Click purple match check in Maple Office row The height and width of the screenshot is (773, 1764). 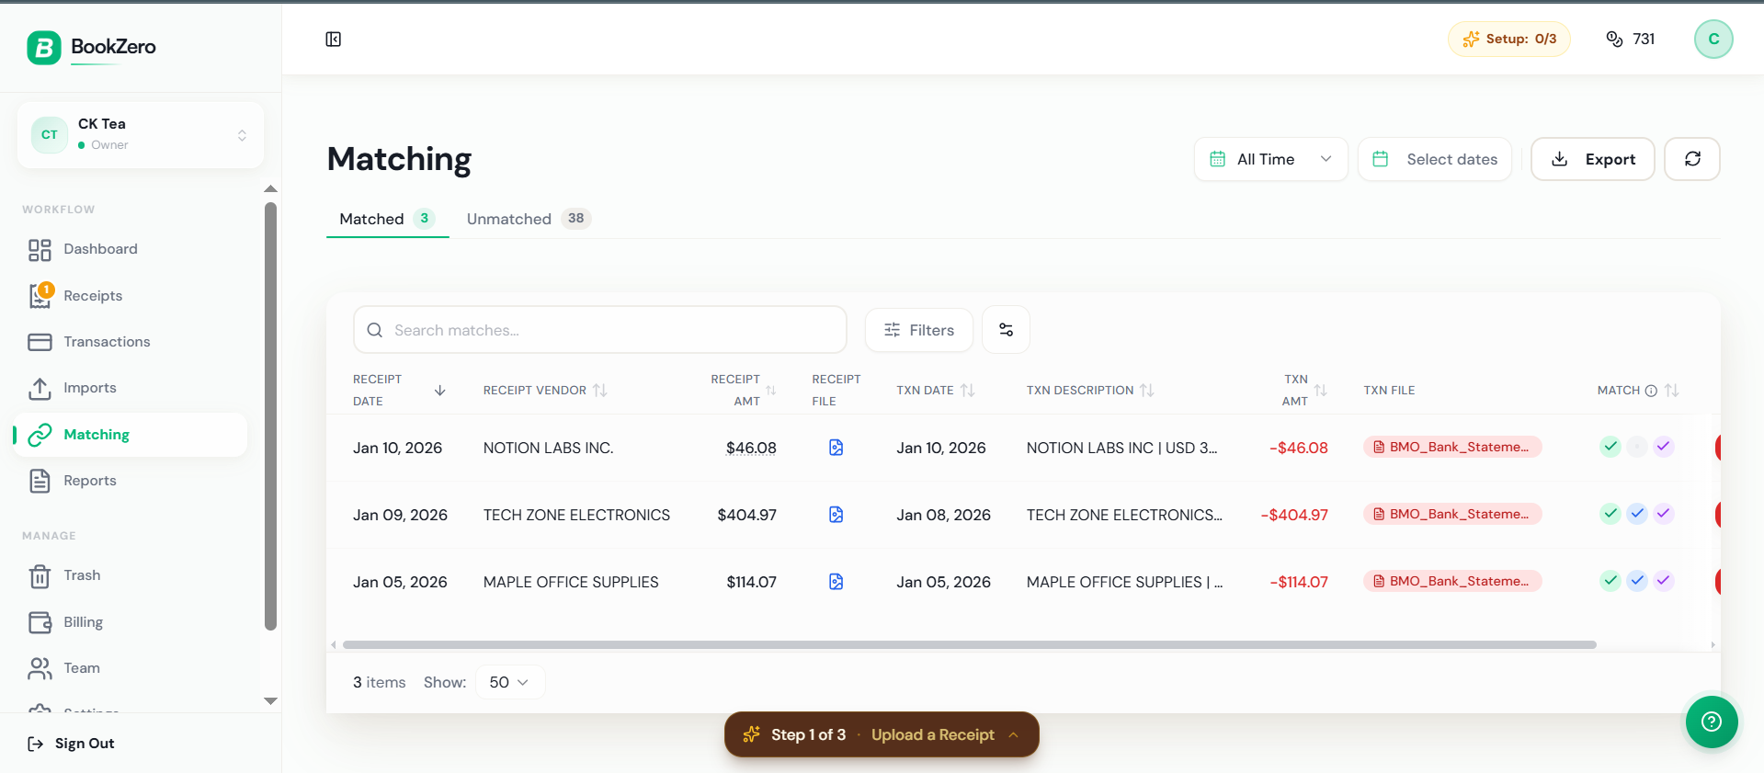[x=1663, y=581]
